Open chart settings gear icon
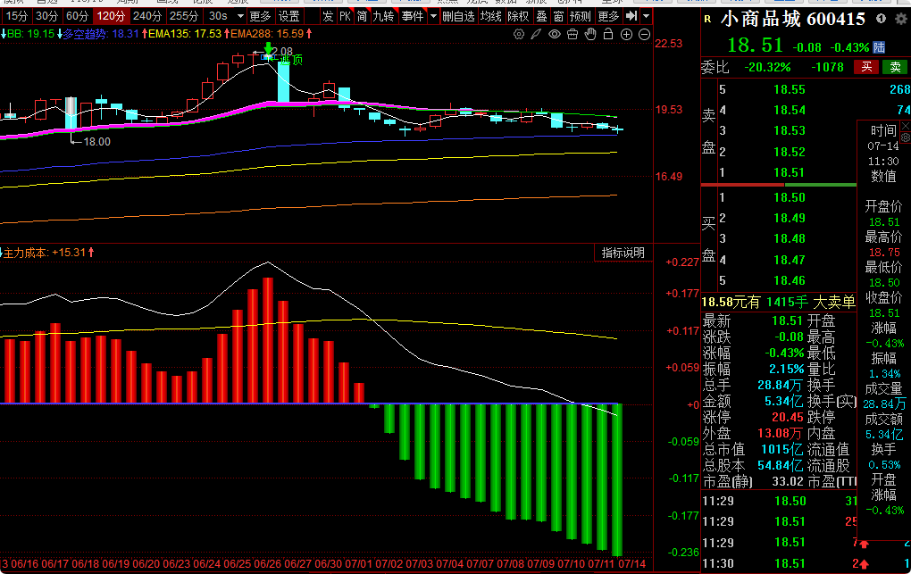Image resolution: width=911 pixels, height=574 pixels. pyautogui.click(x=519, y=34)
